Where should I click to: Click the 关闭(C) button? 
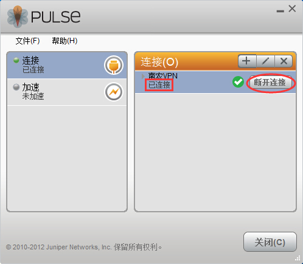[x=270, y=242]
